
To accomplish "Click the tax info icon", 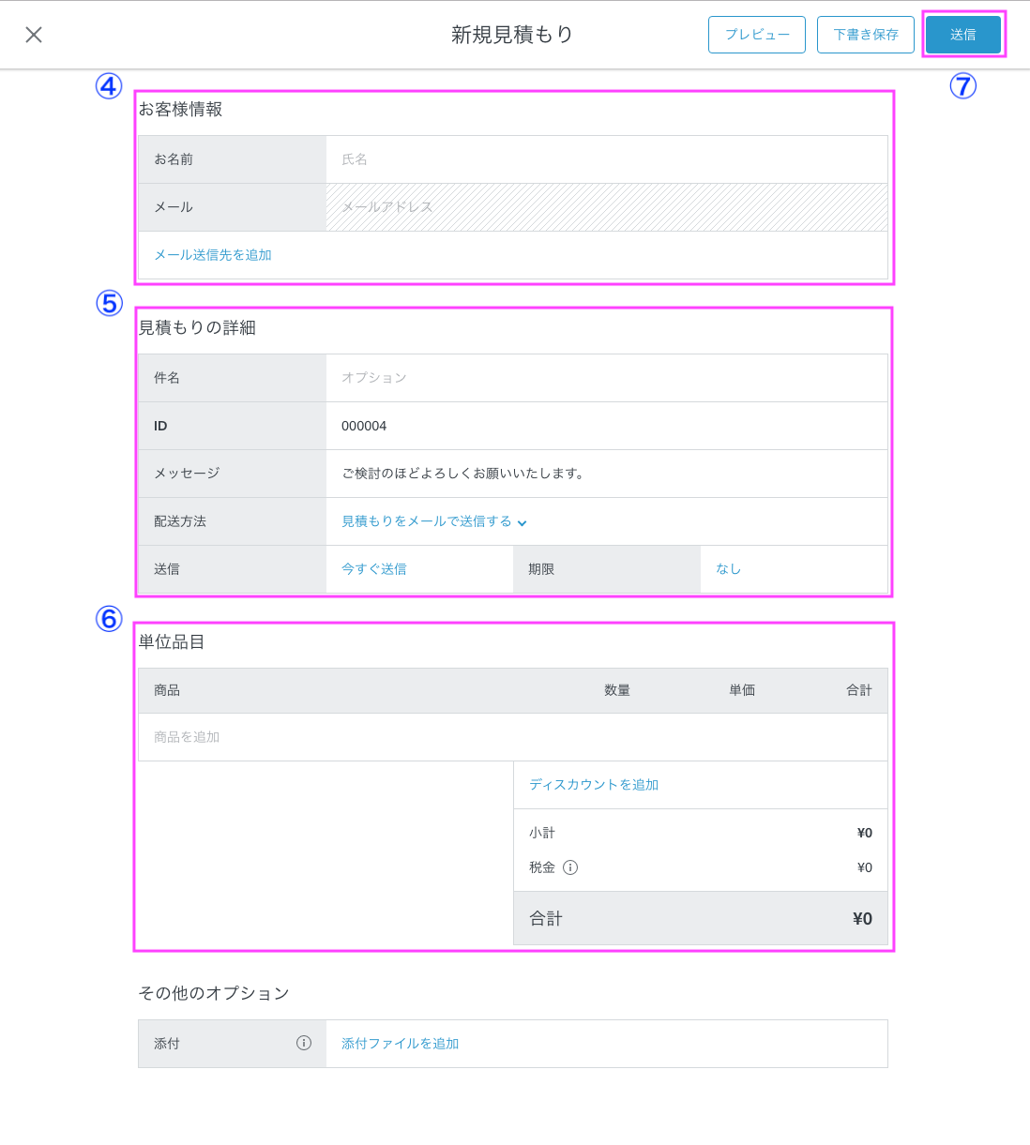I will pyautogui.click(x=570, y=867).
